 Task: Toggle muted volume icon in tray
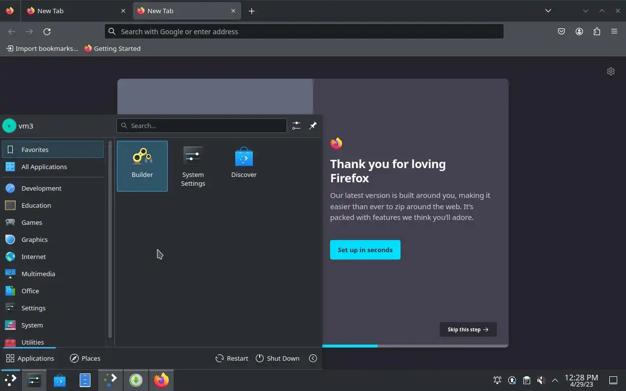[541, 380]
